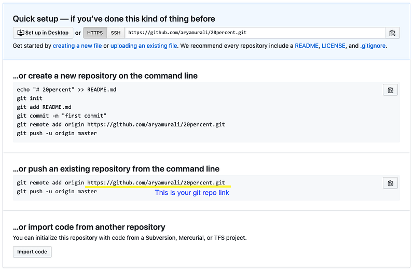Click the Set up in Desktop label
This screenshot has height=273, width=415.
coord(47,33)
